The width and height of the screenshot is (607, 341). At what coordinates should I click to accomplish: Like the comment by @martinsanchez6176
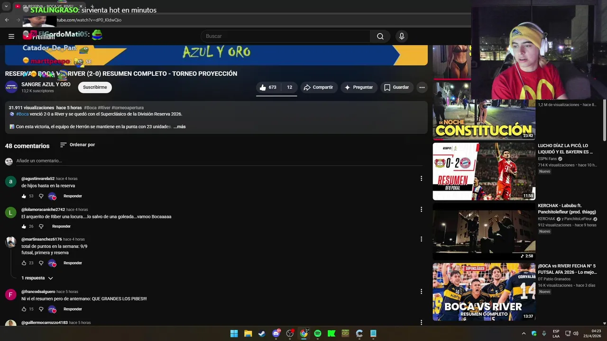[24, 263]
